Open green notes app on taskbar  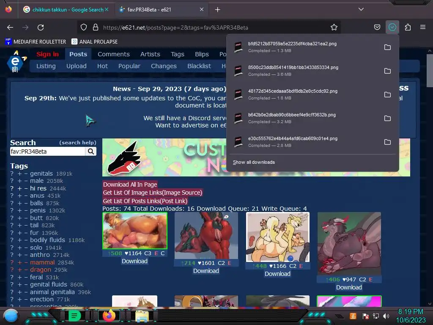(x=74, y=316)
